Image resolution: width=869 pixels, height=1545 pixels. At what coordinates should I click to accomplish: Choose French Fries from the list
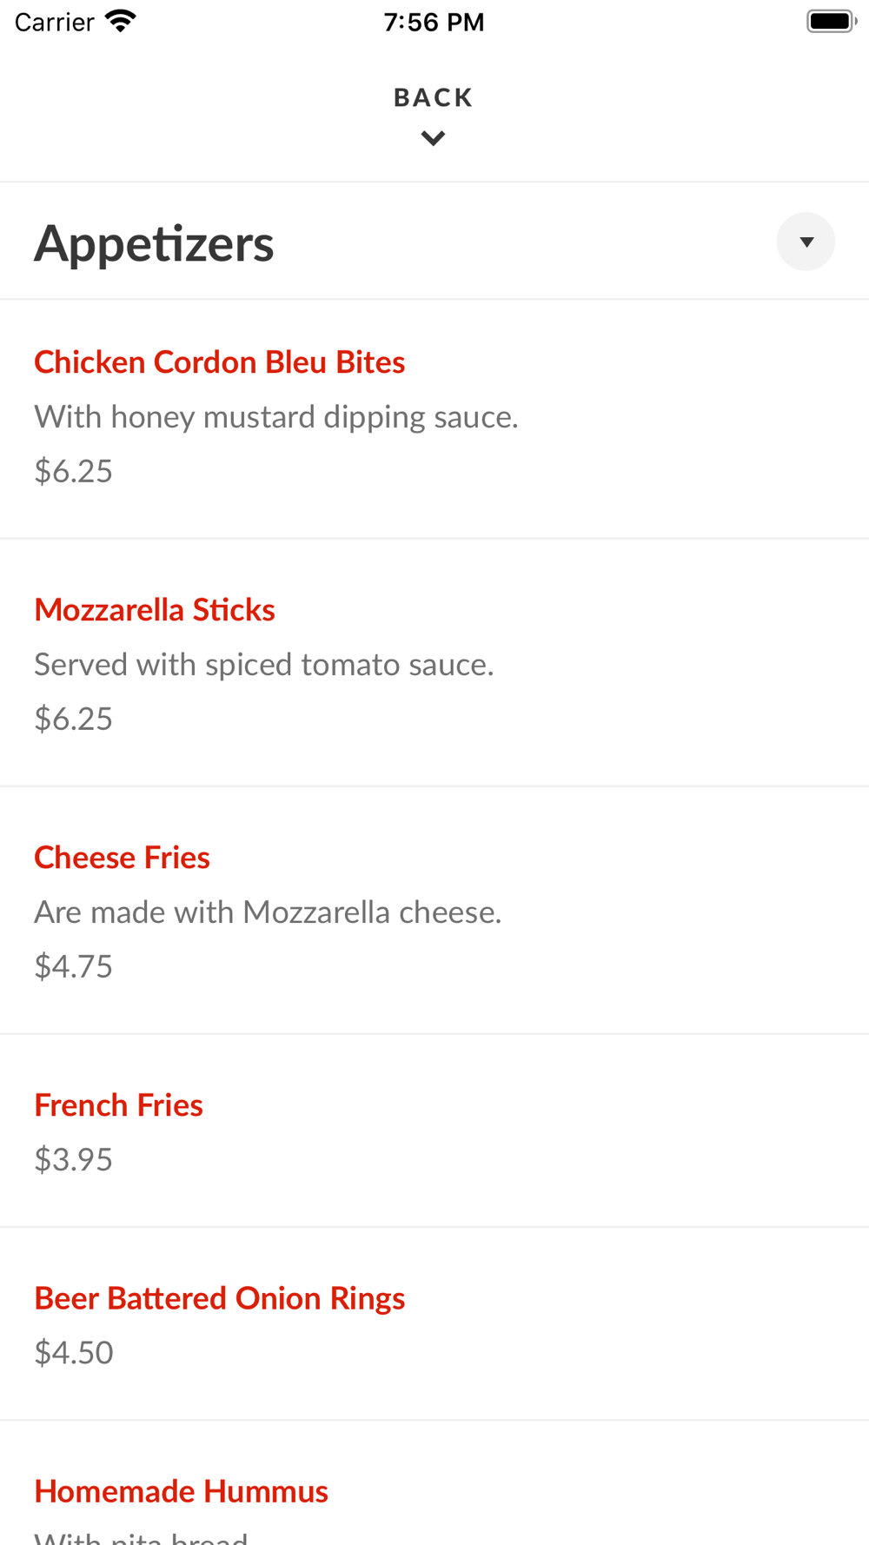[x=118, y=1105]
